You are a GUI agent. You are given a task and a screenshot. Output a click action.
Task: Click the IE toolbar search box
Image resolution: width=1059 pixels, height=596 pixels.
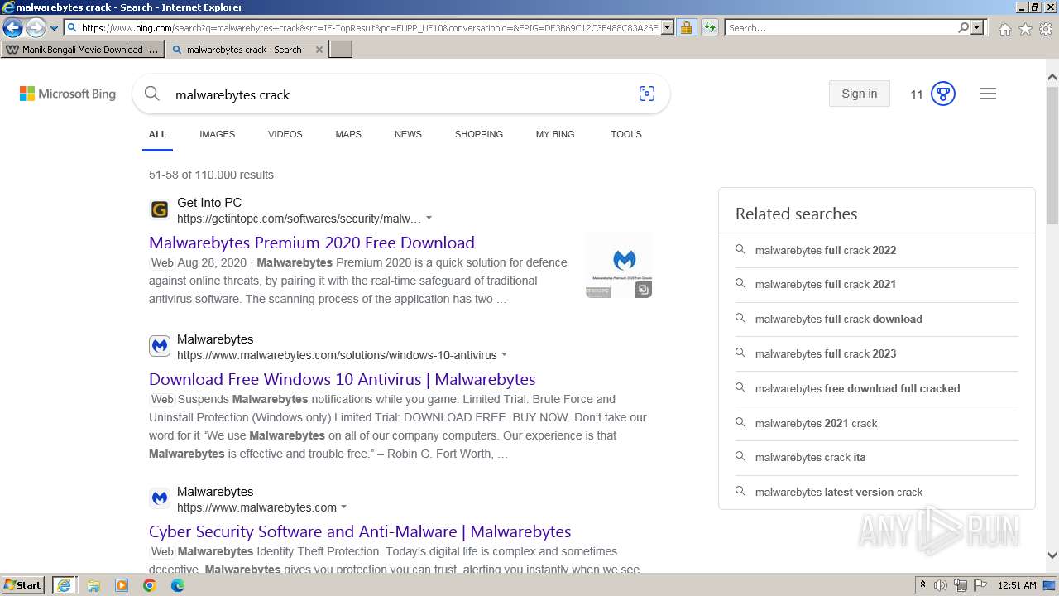tap(840, 28)
